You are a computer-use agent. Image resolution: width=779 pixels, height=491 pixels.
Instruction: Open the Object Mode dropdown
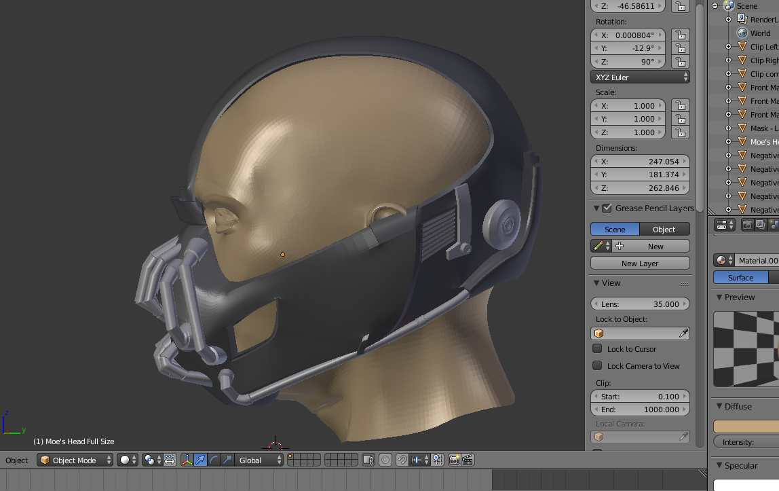coord(75,460)
